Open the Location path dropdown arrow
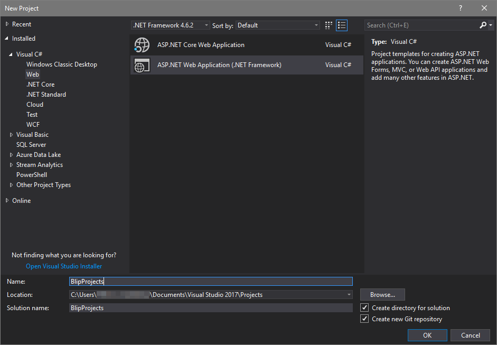Viewport: 497px width, 345px height. click(349, 295)
